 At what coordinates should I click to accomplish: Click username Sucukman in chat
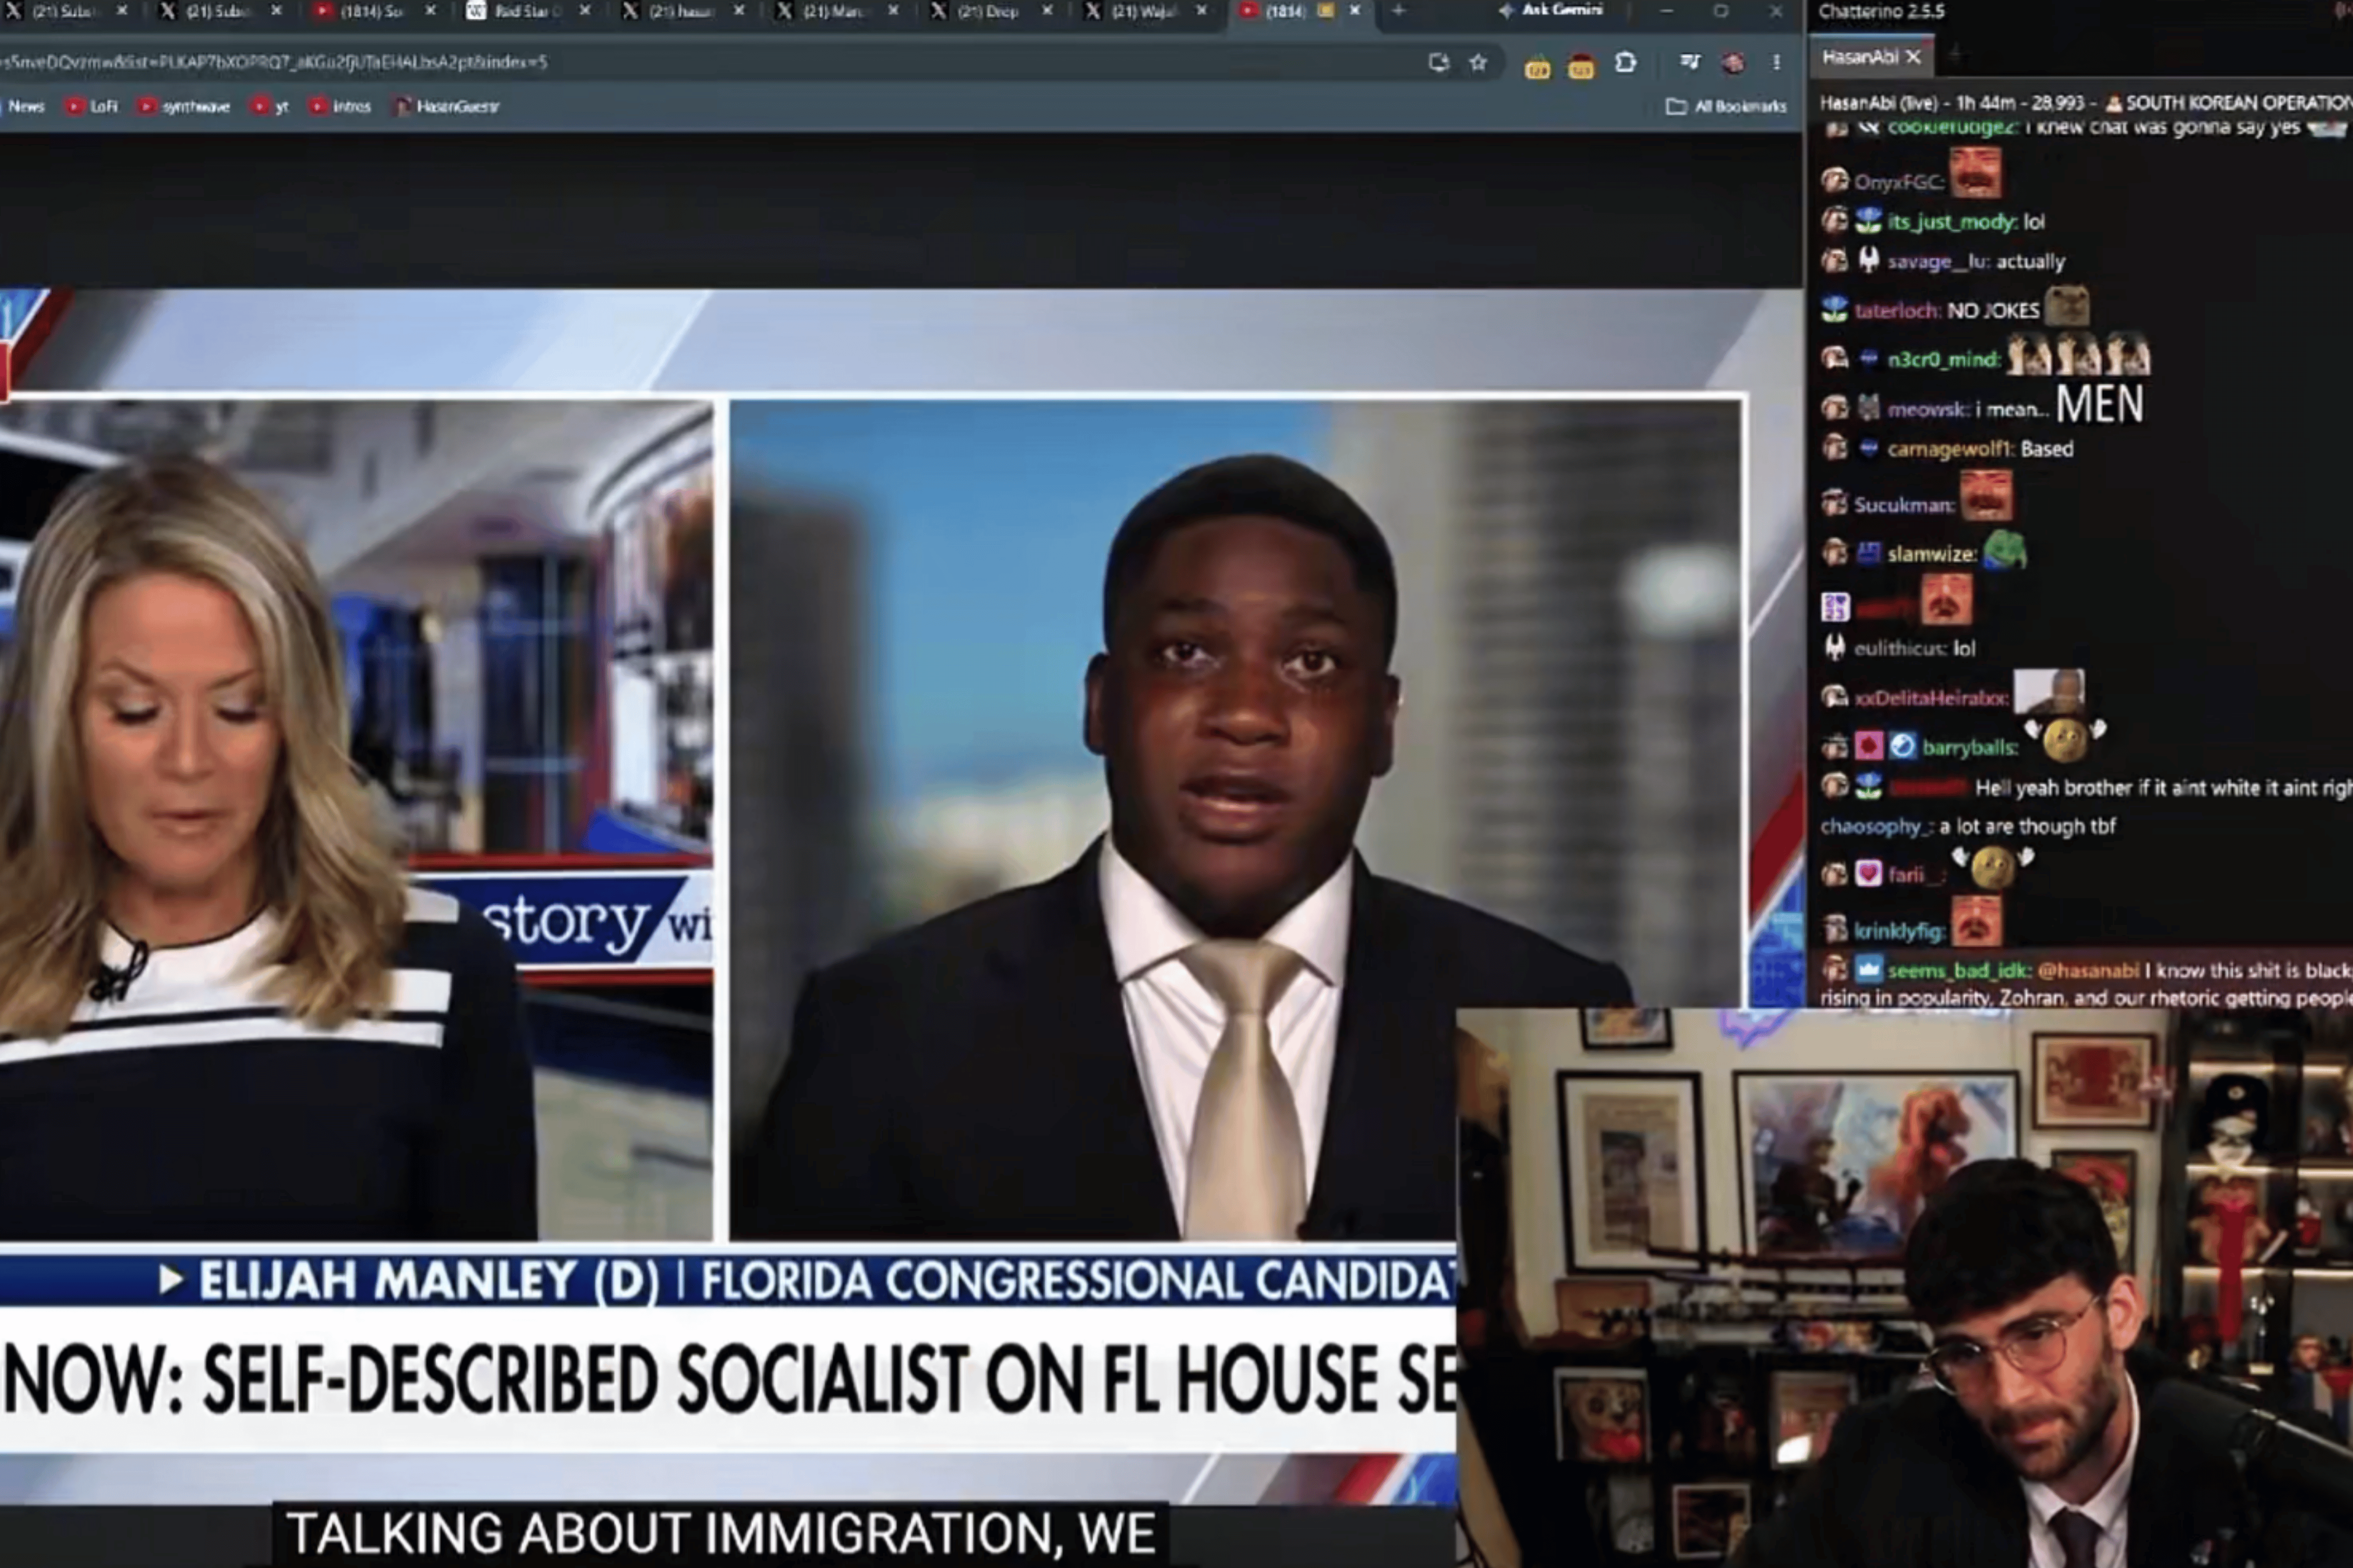click(x=1904, y=505)
